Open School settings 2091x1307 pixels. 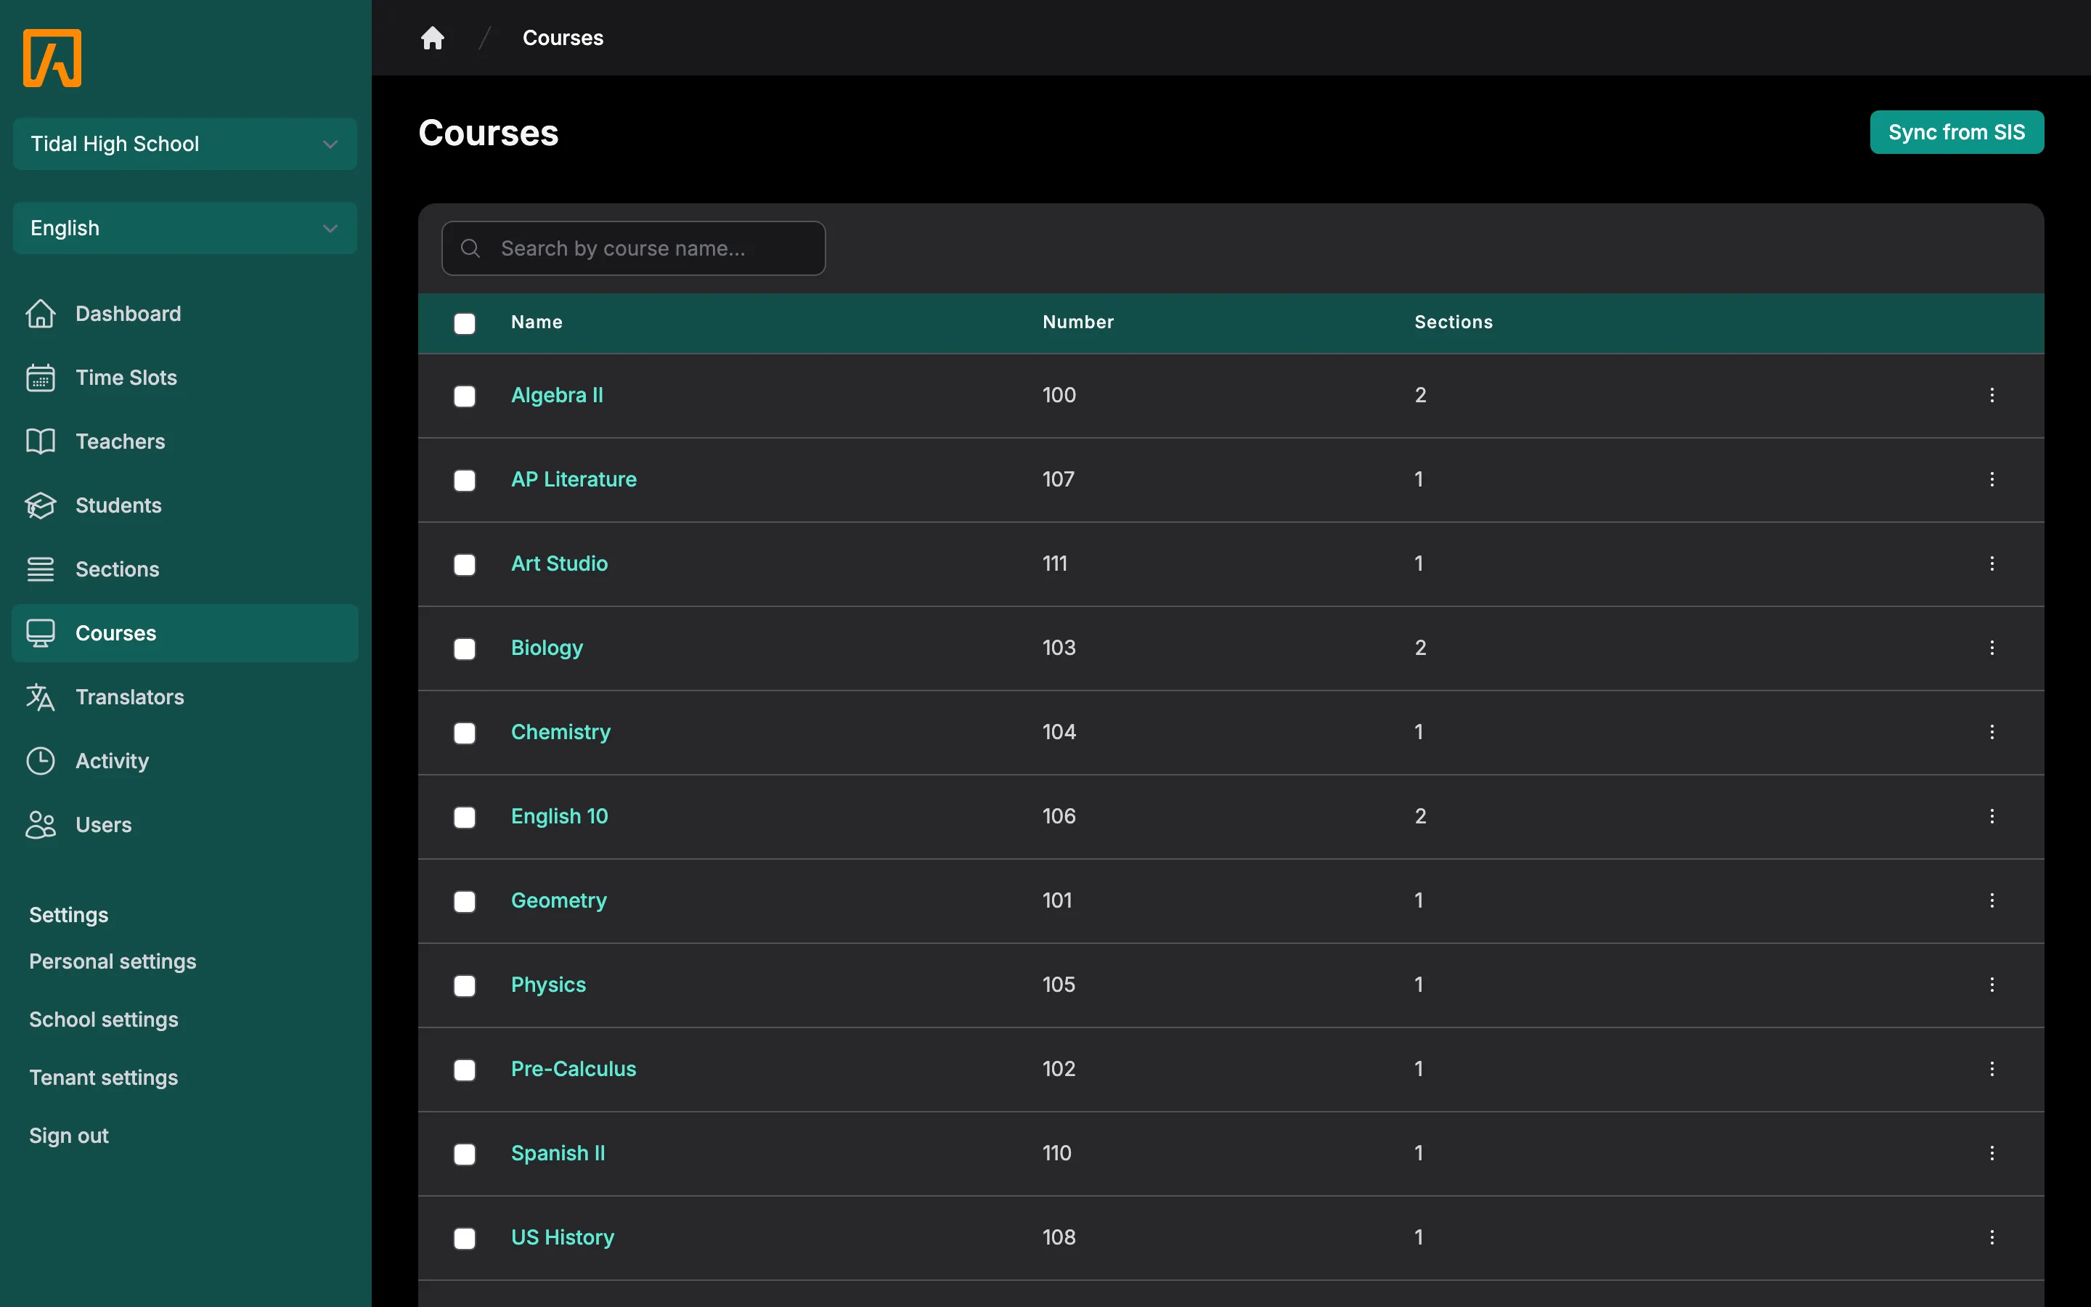pos(104,1019)
